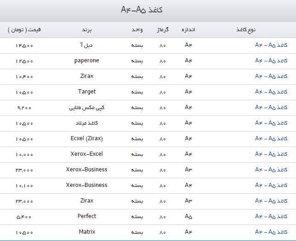Screen dimensions: 296x241
Task: Click the price ۱۰,۵۰۰ in the Target row
Action: tap(24, 93)
